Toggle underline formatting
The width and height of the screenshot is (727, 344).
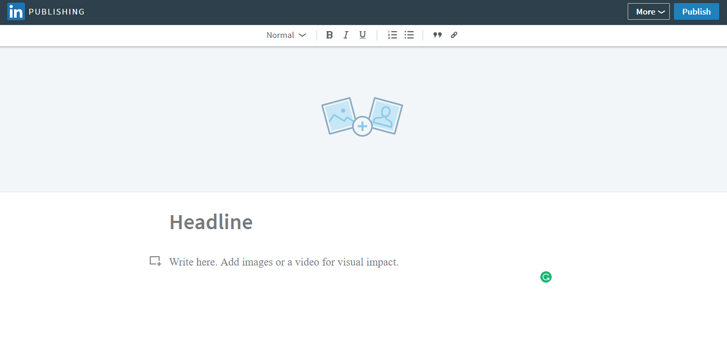[x=362, y=35]
